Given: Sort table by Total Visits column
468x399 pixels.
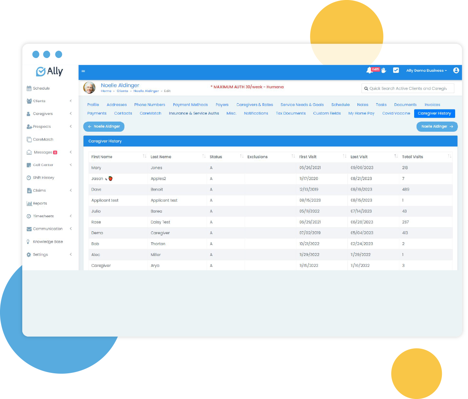Looking at the screenshot, I should (449, 157).
